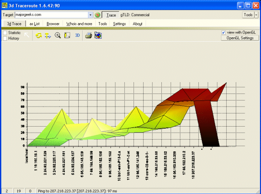Viewport: 261px width, 194px height.
Task: Click the save chart image icon
Action: 98,35
